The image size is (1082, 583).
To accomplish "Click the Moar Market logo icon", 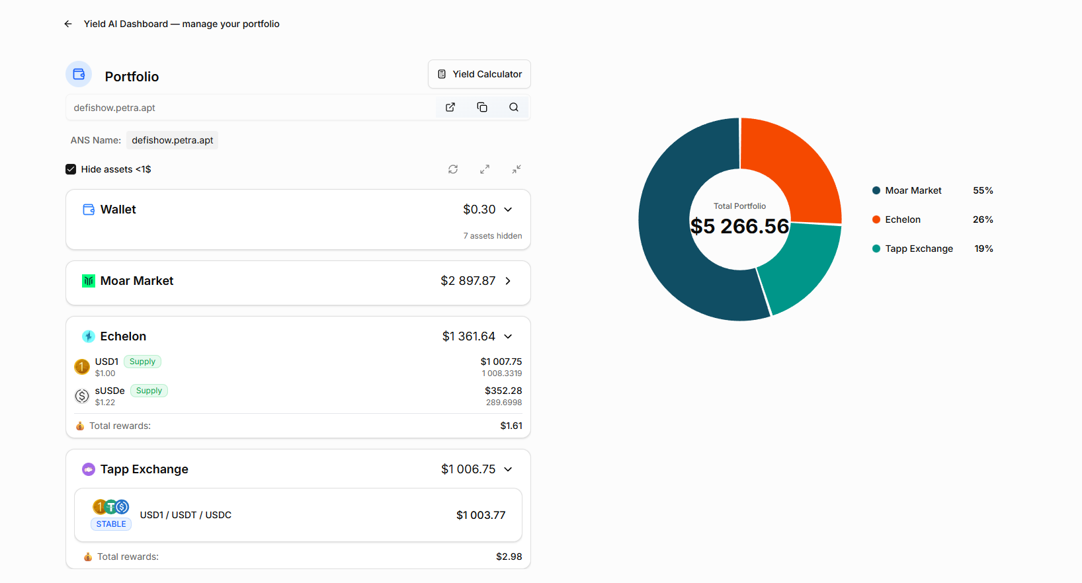I will coord(89,281).
